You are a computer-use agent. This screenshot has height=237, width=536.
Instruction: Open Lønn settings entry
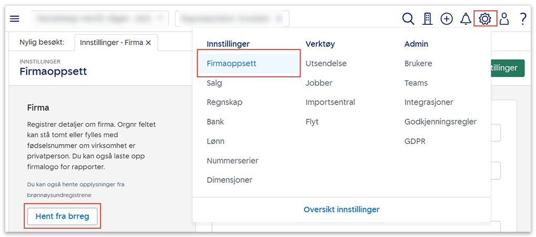(215, 141)
